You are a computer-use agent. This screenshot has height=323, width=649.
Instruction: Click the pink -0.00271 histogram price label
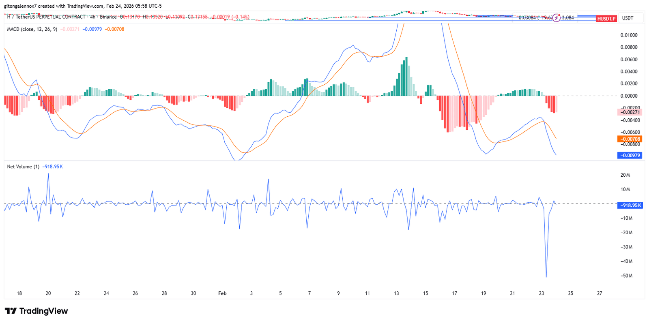tap(630, 112)
